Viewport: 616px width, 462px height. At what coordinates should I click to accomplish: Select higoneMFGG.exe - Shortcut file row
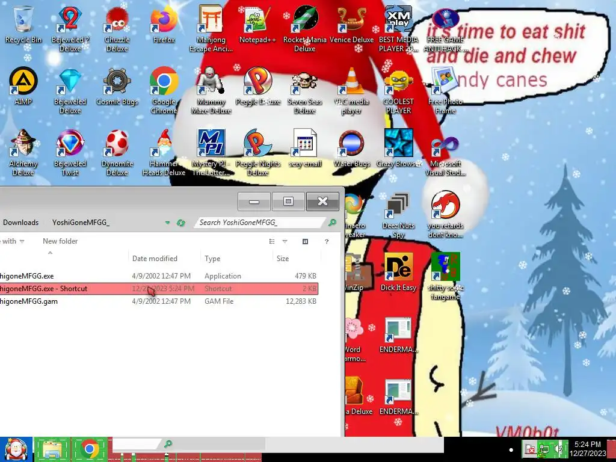(x=159, y=288)
